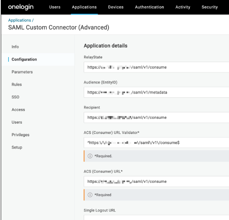229x220 pixels.
Task: Click the 'Audience (EntityID)' label
Action: [x=101, y=82]
